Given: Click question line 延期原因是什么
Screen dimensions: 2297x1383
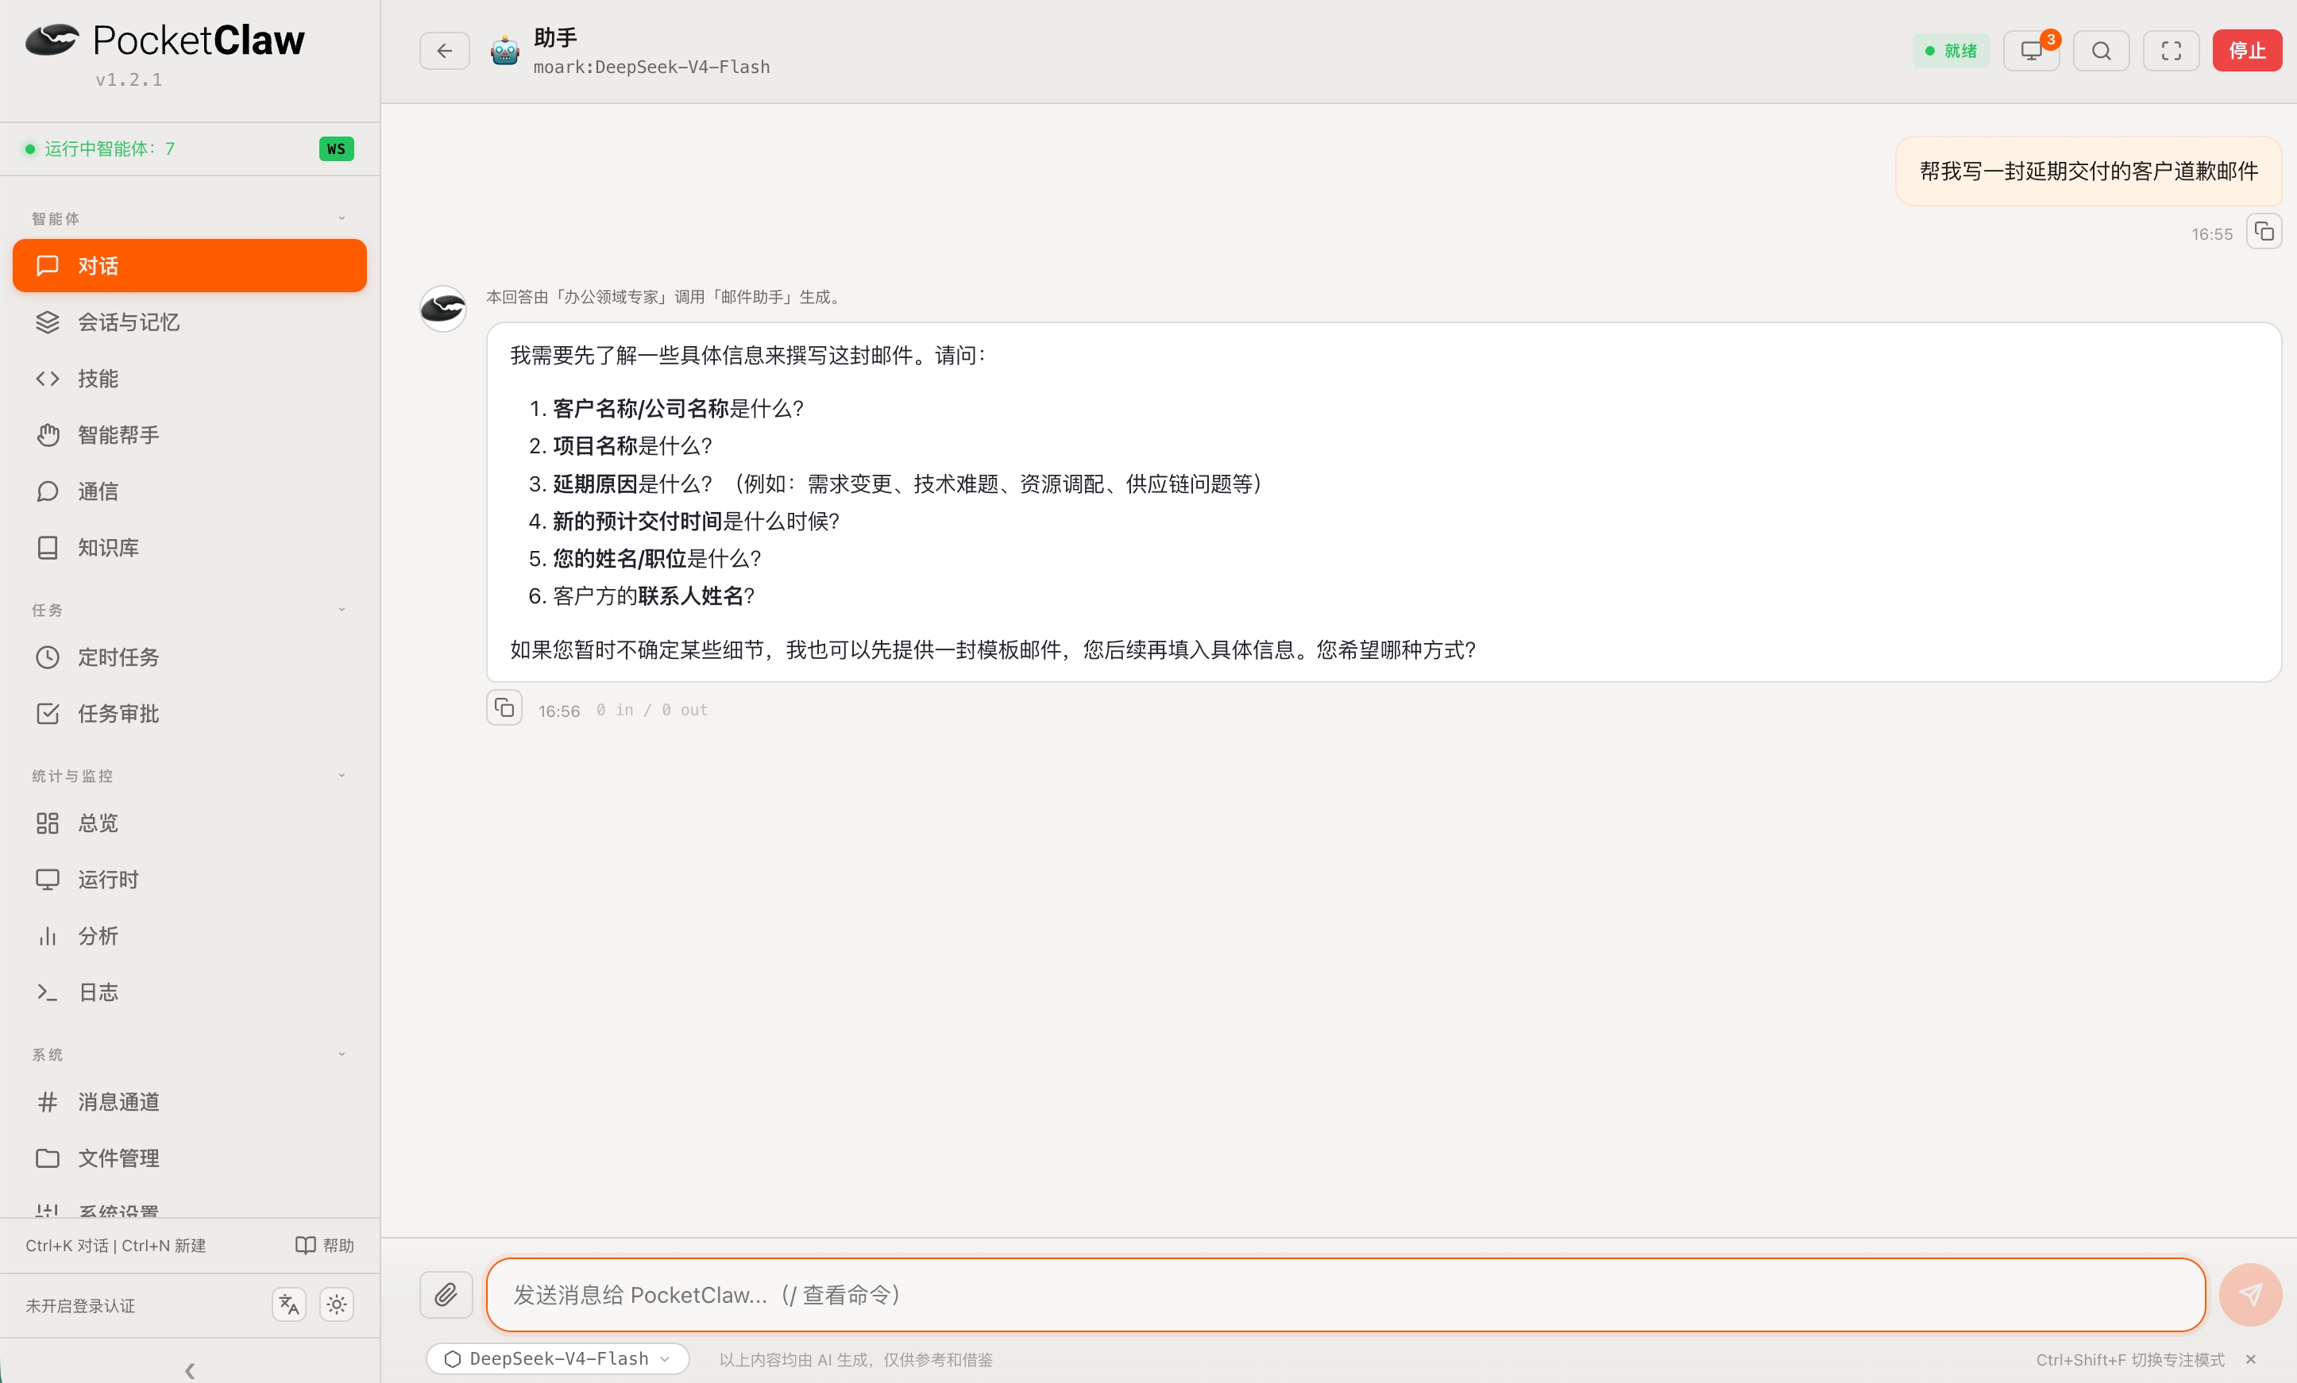Looking at the screenshot, I should coord(895,483).
